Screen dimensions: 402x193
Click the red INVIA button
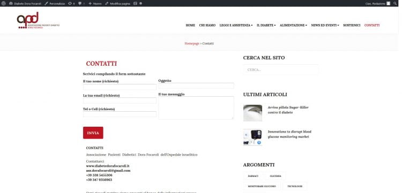(x=93, y=133)
